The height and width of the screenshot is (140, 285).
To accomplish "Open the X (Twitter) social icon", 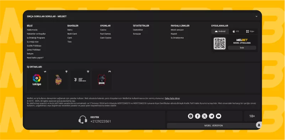I will (x=205, y=116).
